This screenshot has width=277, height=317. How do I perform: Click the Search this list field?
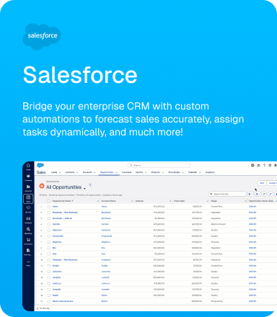pos(227,194)
